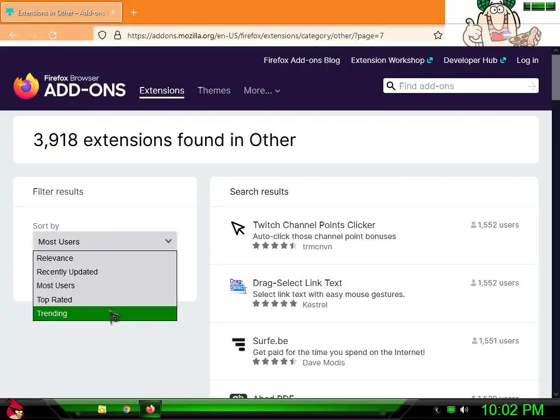Choose Recently Updated sort option
This screenshot has width=560, height=420.
tap(105, 272)
